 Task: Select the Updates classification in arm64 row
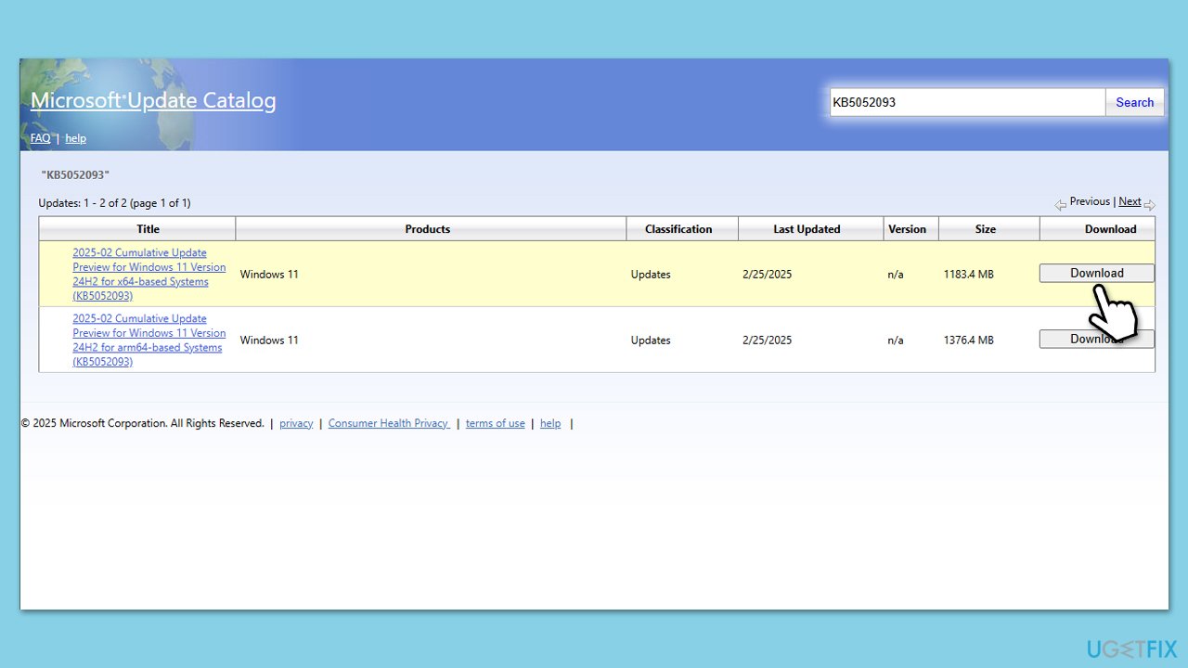651,340
